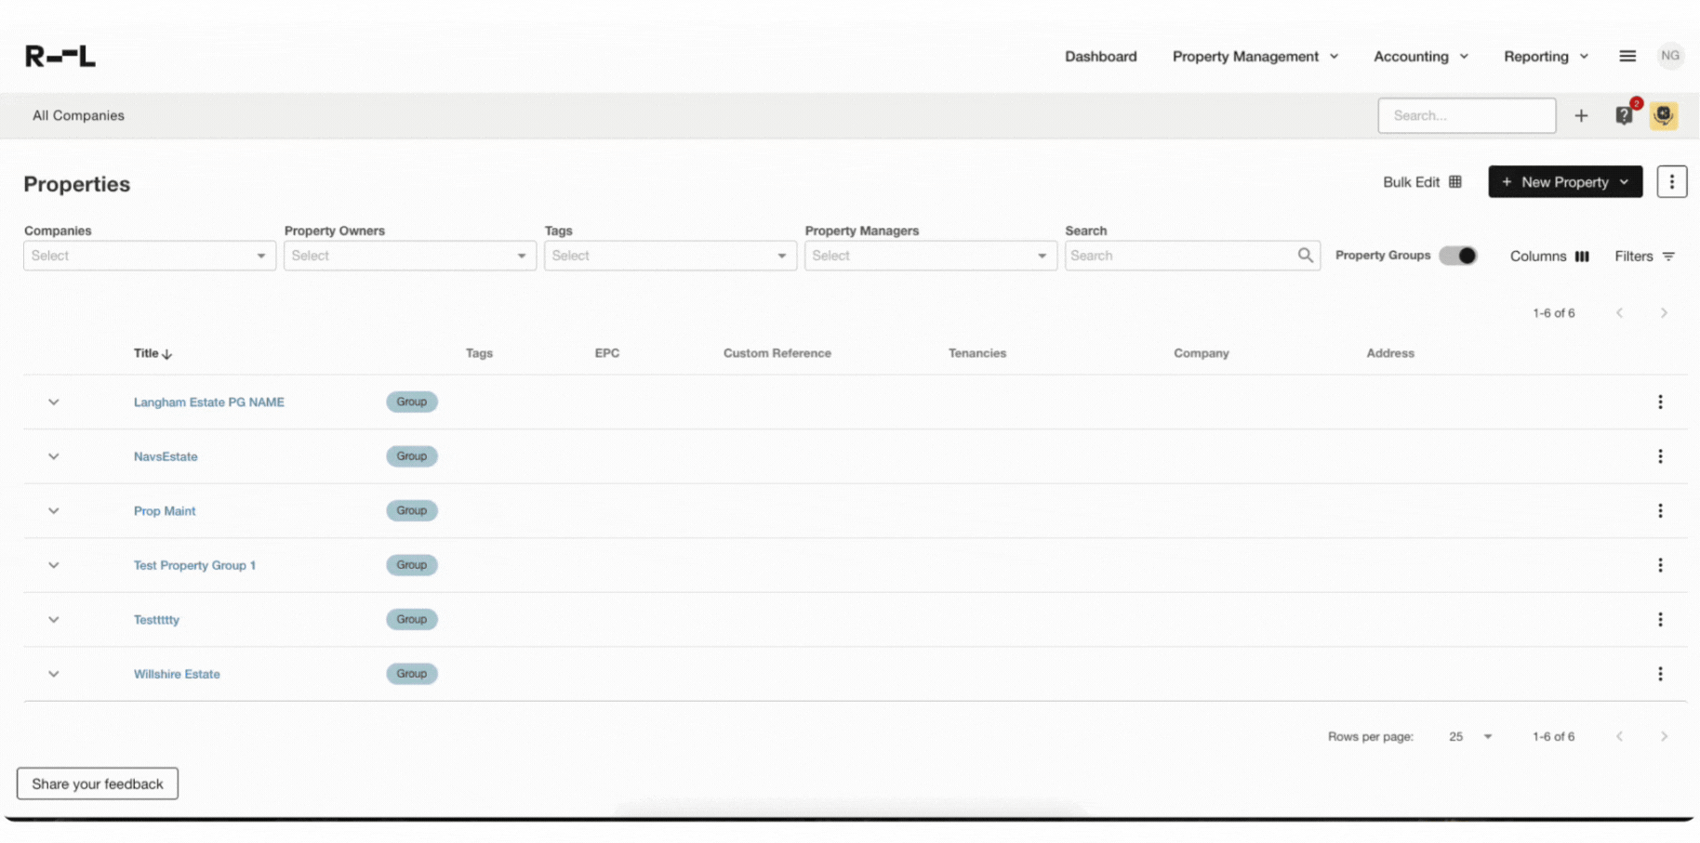Go to previous page using bottom pagination arrow

[1619, 737]
